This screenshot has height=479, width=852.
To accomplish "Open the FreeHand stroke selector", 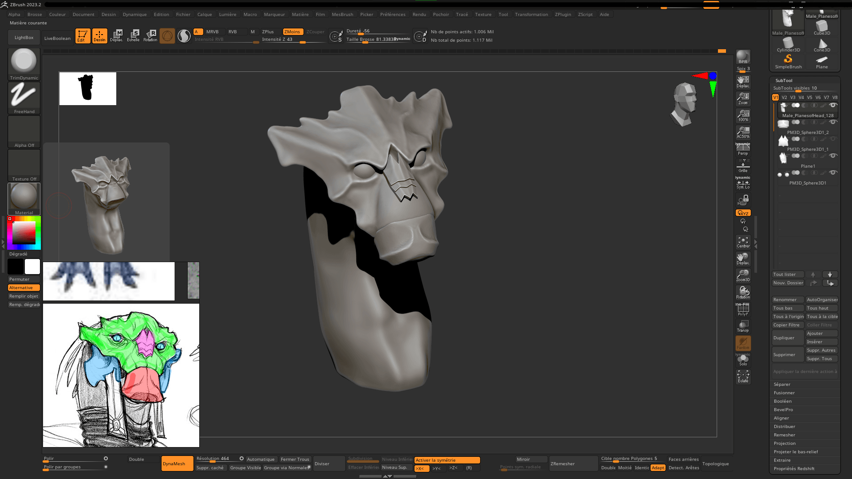I will [24, 98].
